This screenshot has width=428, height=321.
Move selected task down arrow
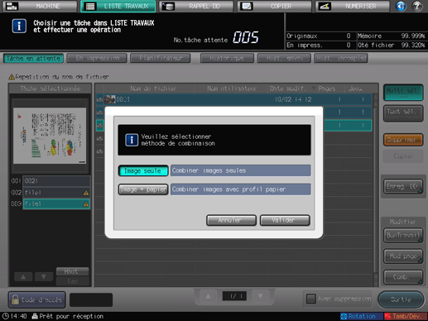pyautogui.click(x=44, y=276)
